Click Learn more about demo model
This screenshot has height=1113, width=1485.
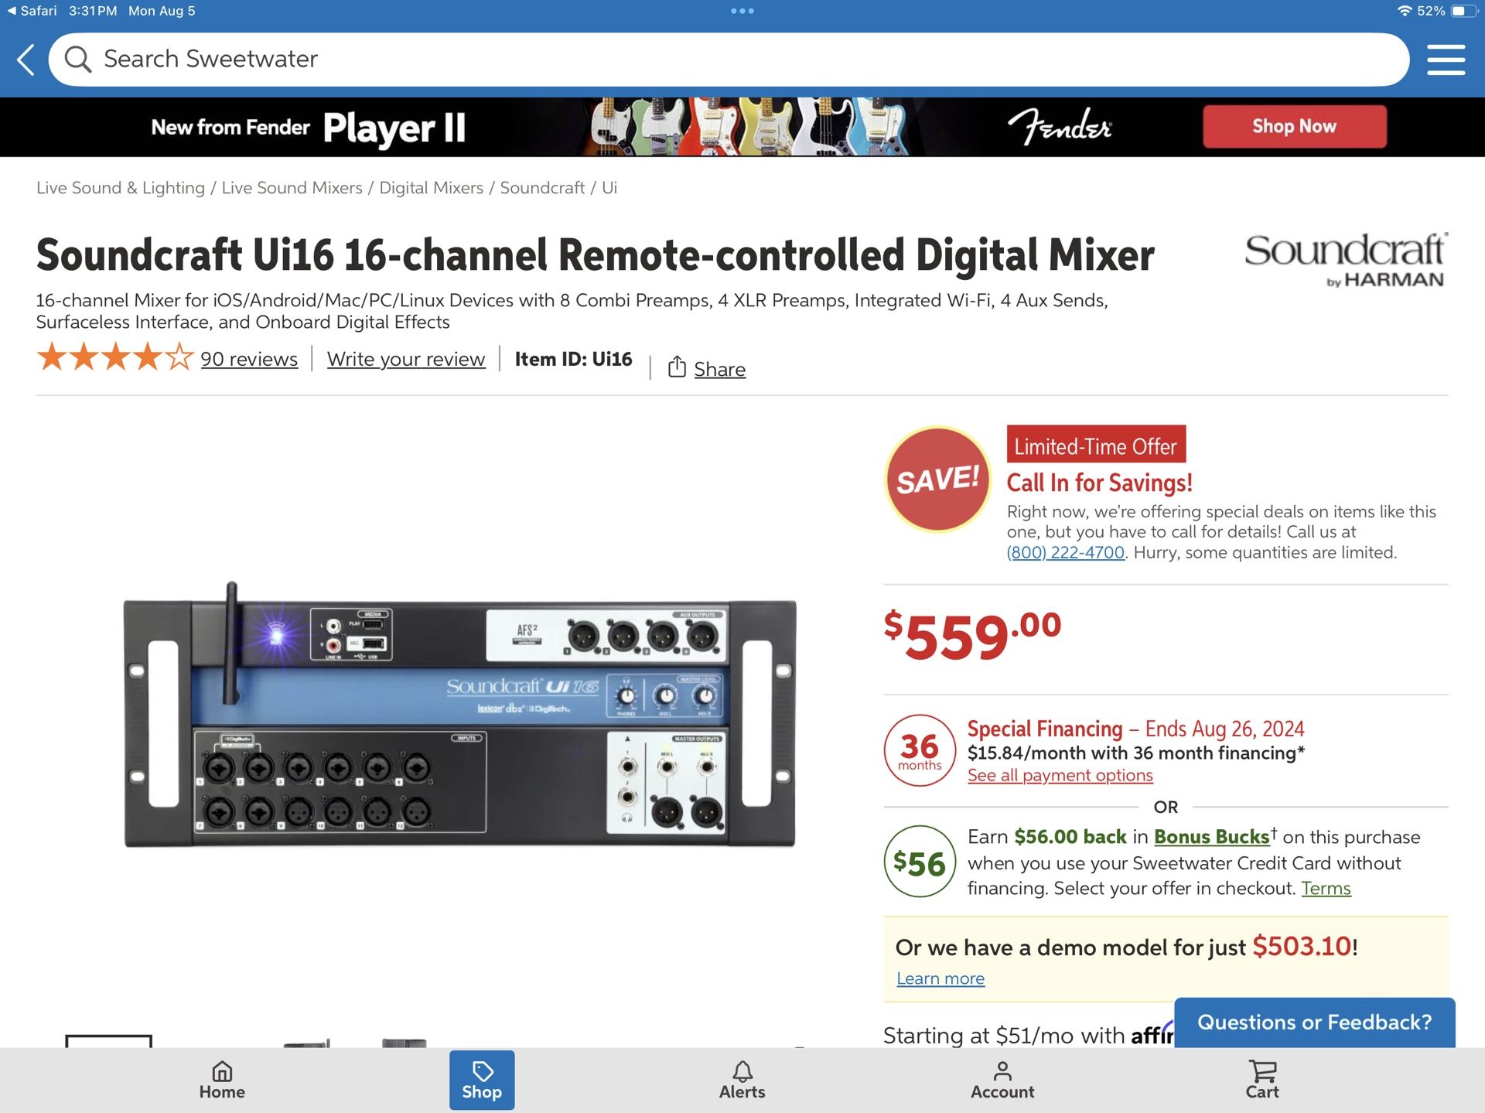point(940,978)
